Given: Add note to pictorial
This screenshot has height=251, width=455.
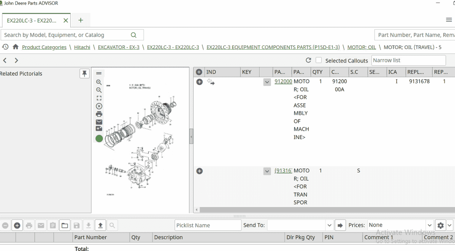Looking at the screenshot, I should pyautogui.click(x=99, y=129).
